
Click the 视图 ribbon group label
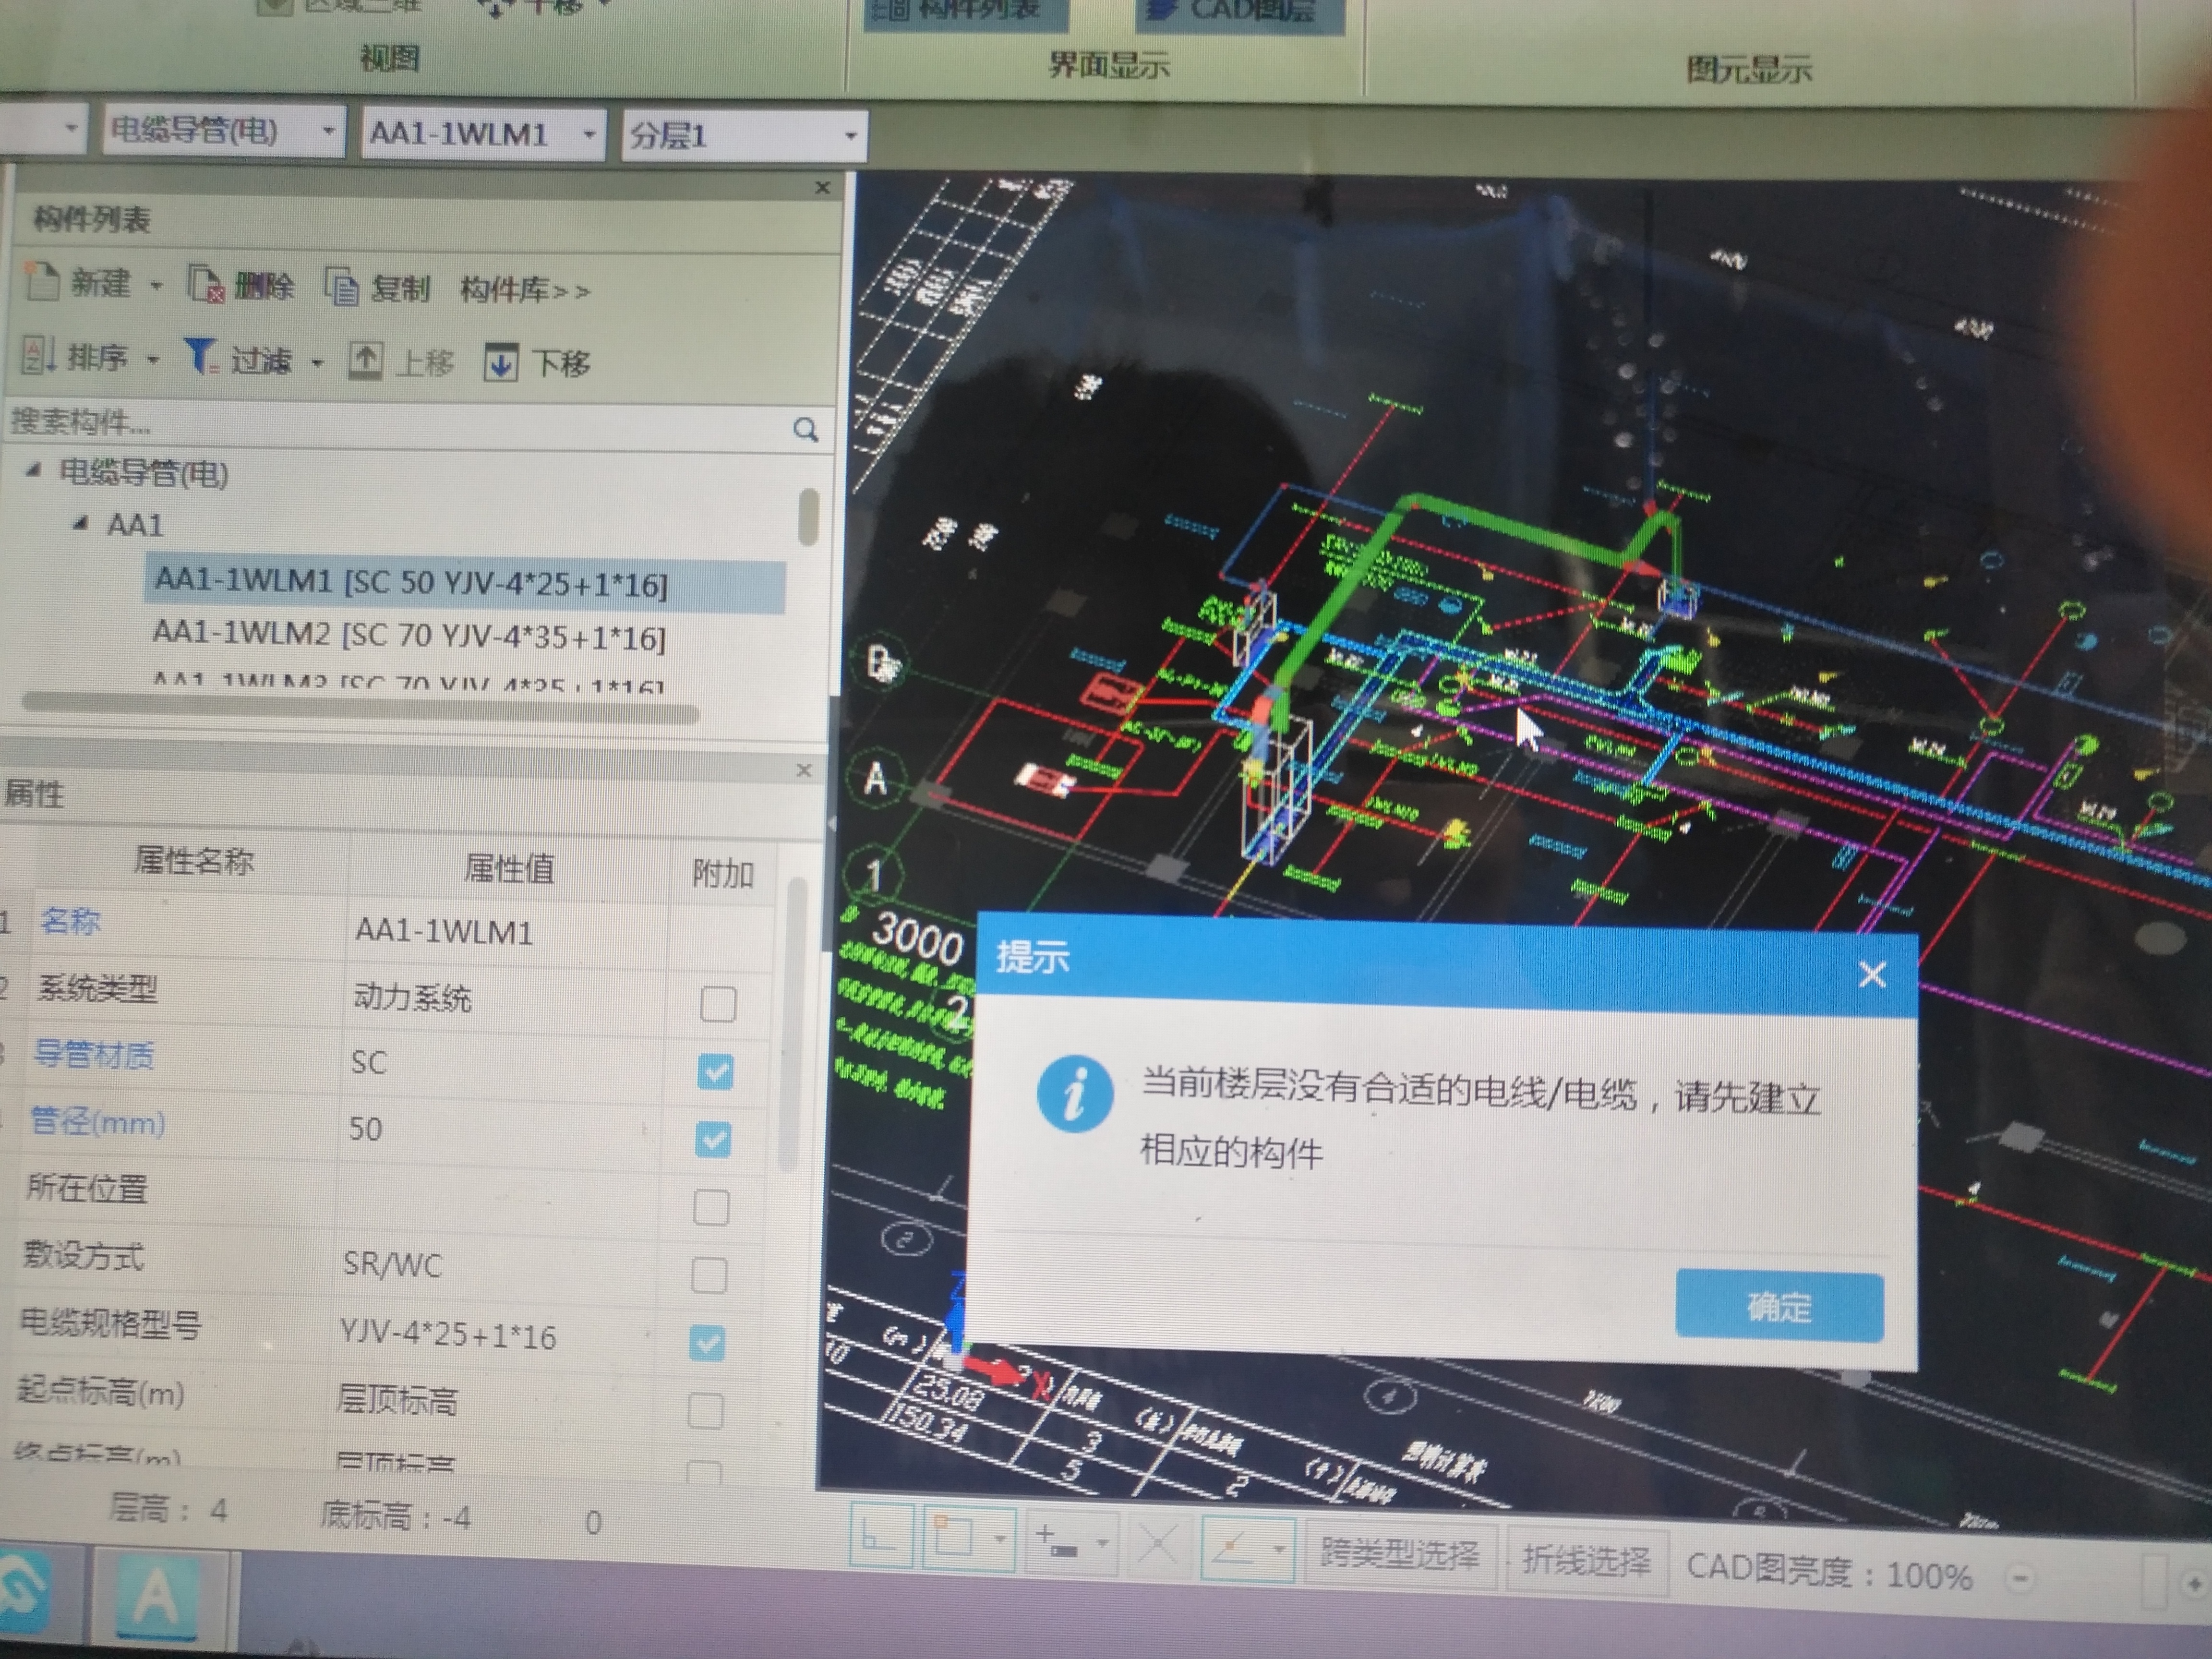[390, 59]
